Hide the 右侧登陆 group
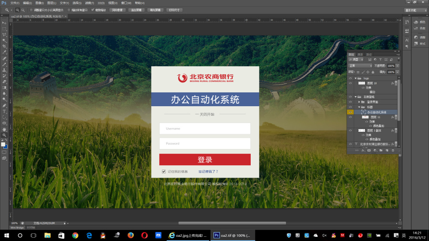The image size is (429, 241). point(350,97)
